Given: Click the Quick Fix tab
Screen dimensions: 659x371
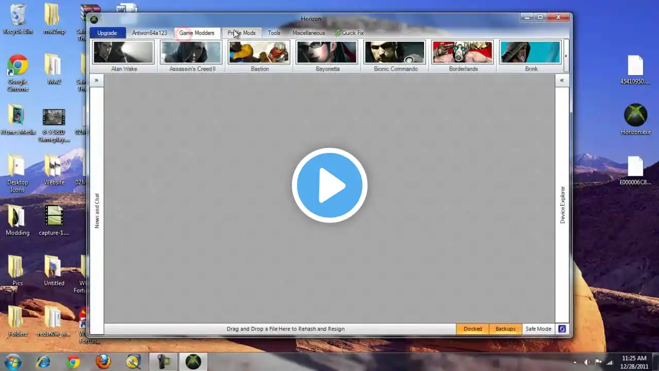Looking at the screenshot, I should [349, 33].
